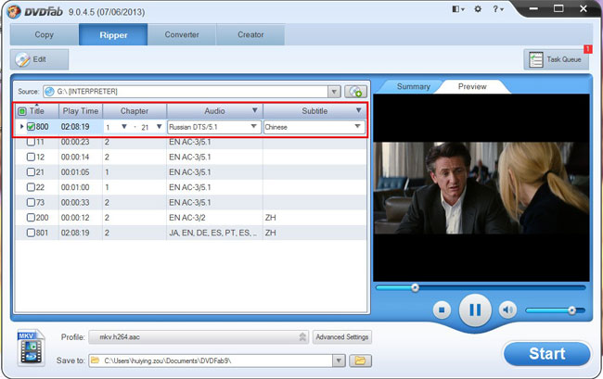Screen dimensions: 603x379
Task: Click the folder icon in Save to field
Action: [96, 360]
